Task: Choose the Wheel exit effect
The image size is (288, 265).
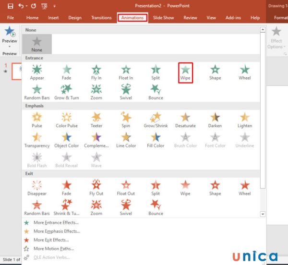Action: (245, 188)
